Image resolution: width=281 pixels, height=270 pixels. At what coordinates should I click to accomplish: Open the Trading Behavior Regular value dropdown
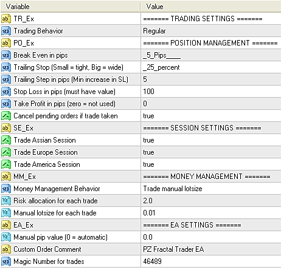[x=211, y=31]
